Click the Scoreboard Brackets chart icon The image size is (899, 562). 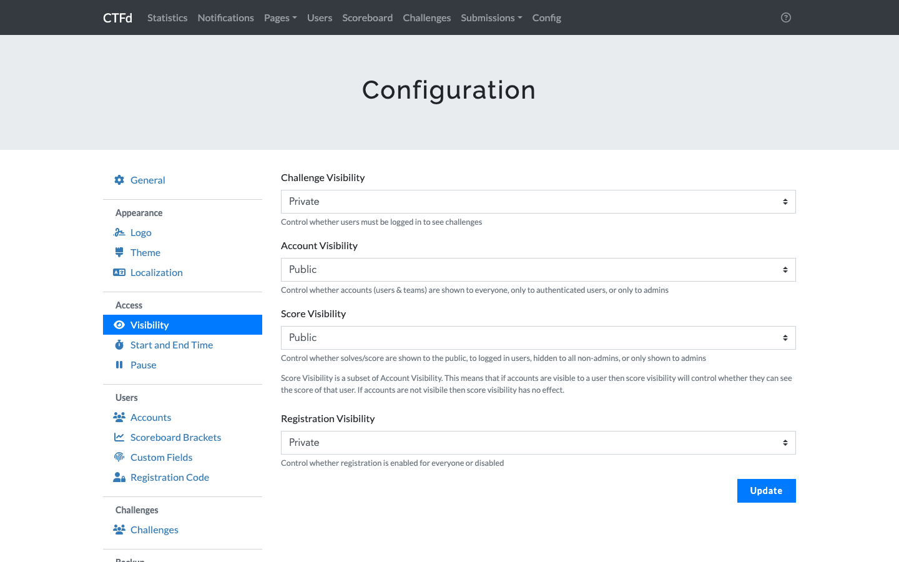pyautogui.click(x=119, y=437)
